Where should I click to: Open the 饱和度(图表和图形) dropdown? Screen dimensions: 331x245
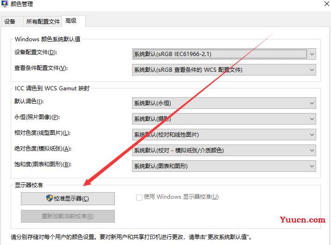click(x=224, y=166)
